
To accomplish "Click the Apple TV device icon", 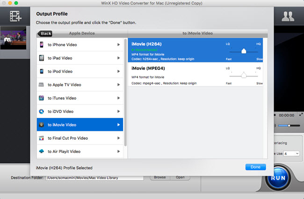I will (41, 85).
